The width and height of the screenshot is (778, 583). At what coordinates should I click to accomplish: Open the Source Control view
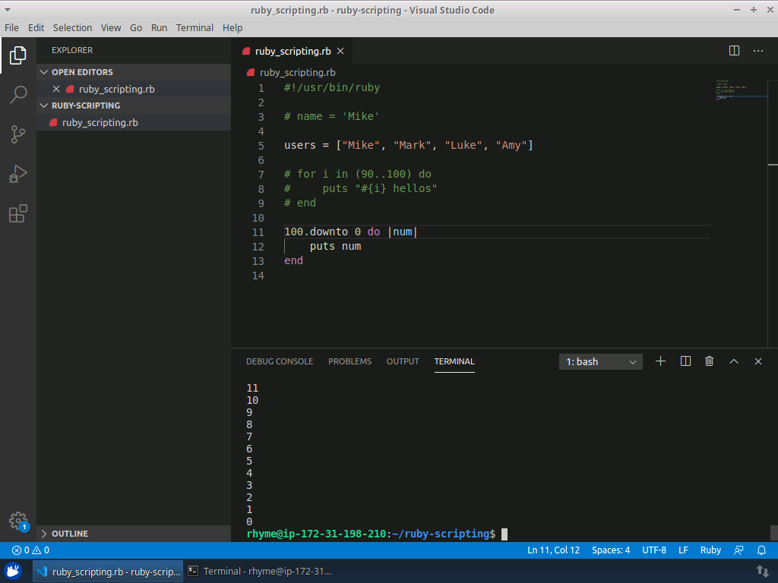coord(18,134)
